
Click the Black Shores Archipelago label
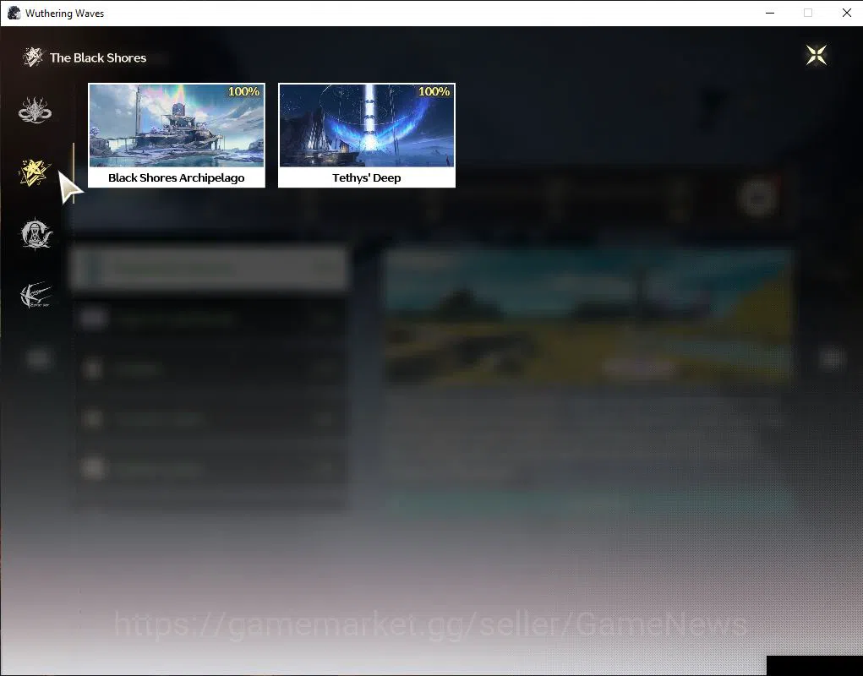pyautogui.click(x=176, y=177)
